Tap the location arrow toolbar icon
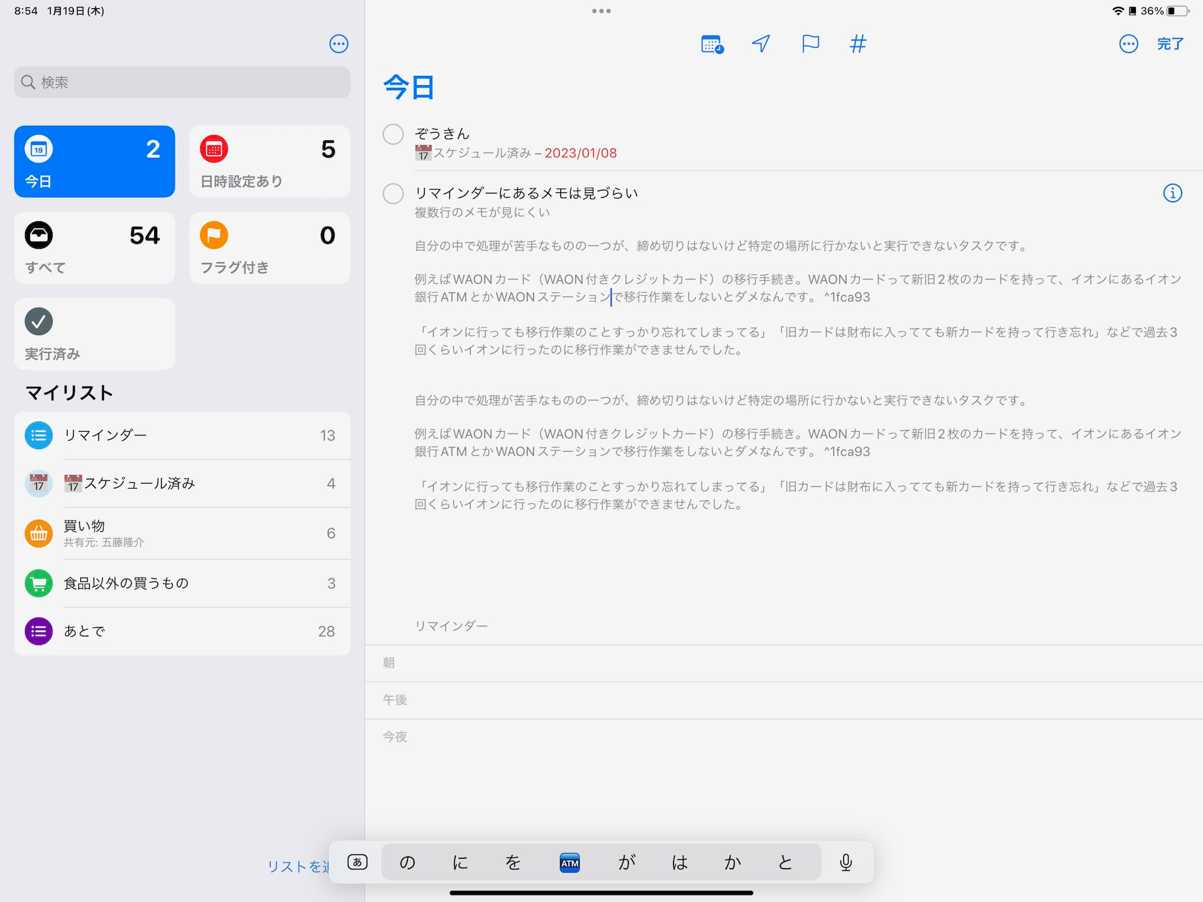1203x902 pixels. click(x=761, y=44)
